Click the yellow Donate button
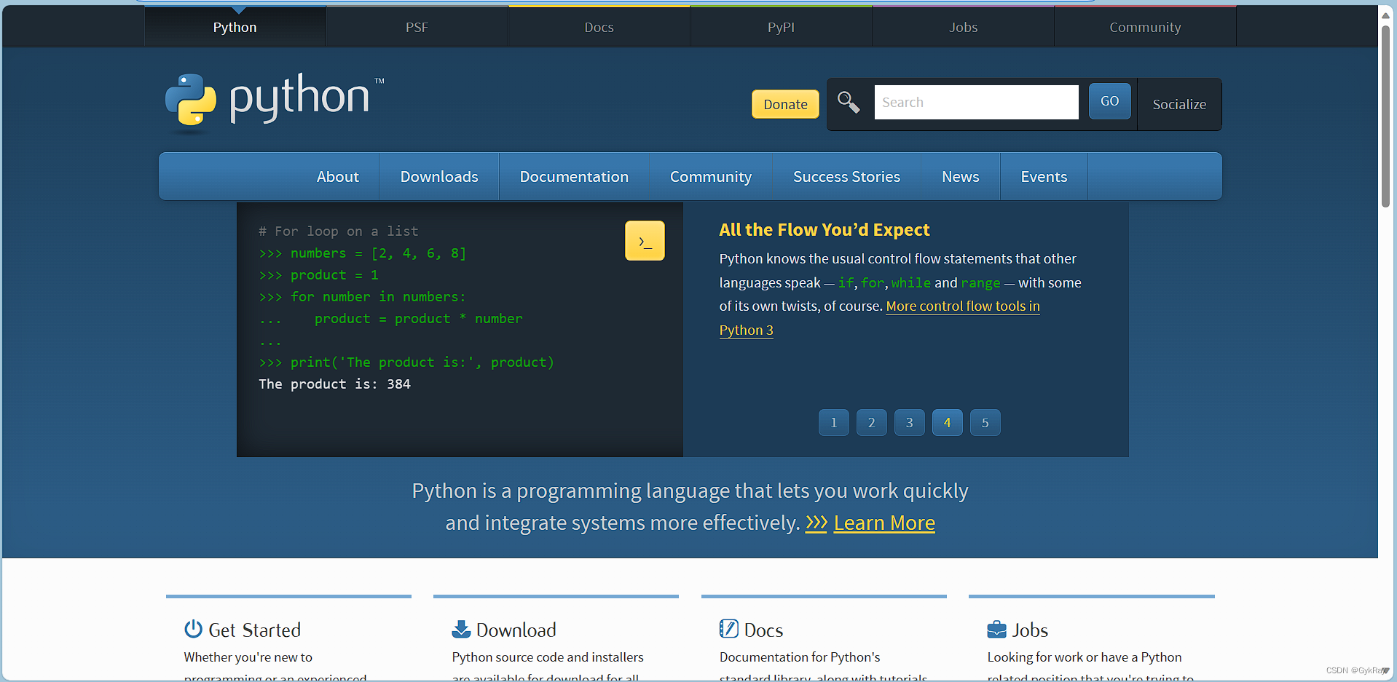1397x682 pixels. click(x=785, y=104)
